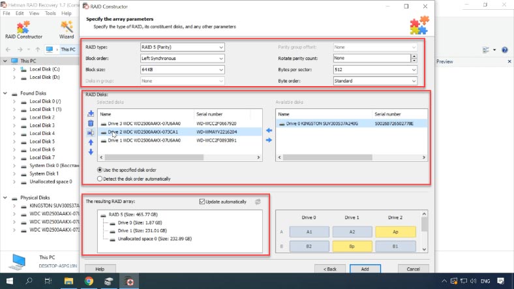Open Windows Start menu
This screenshot has height=289, width=514.
coord(10,281)
